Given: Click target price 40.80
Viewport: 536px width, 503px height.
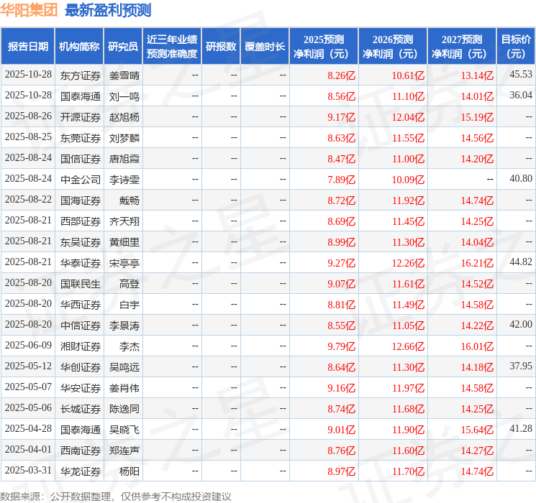Looking at the screenshot, I should click(x=521, y=178).
